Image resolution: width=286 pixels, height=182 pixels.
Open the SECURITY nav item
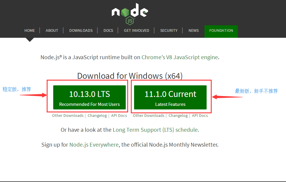tap(169, 30)
